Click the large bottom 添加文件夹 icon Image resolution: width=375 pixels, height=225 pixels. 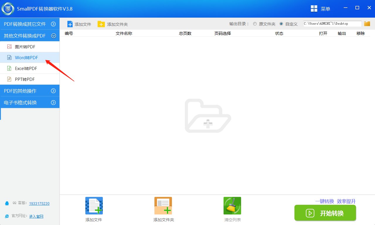163,206
